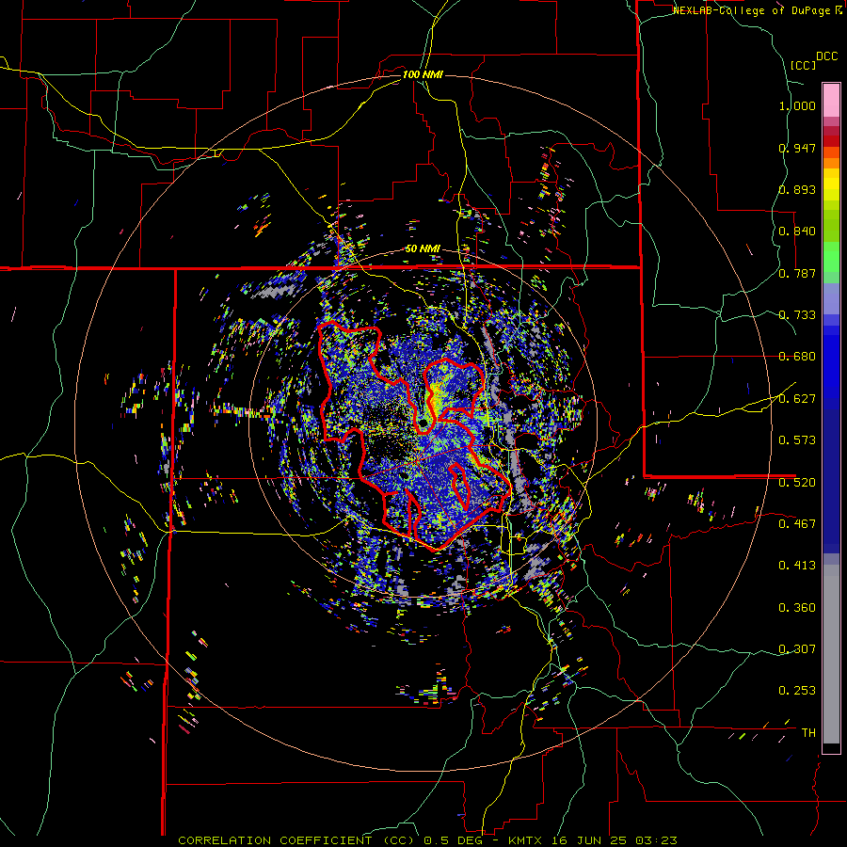Click the [CC] units label
Viewport: 847px width, 847px height.
click(803, 66)
